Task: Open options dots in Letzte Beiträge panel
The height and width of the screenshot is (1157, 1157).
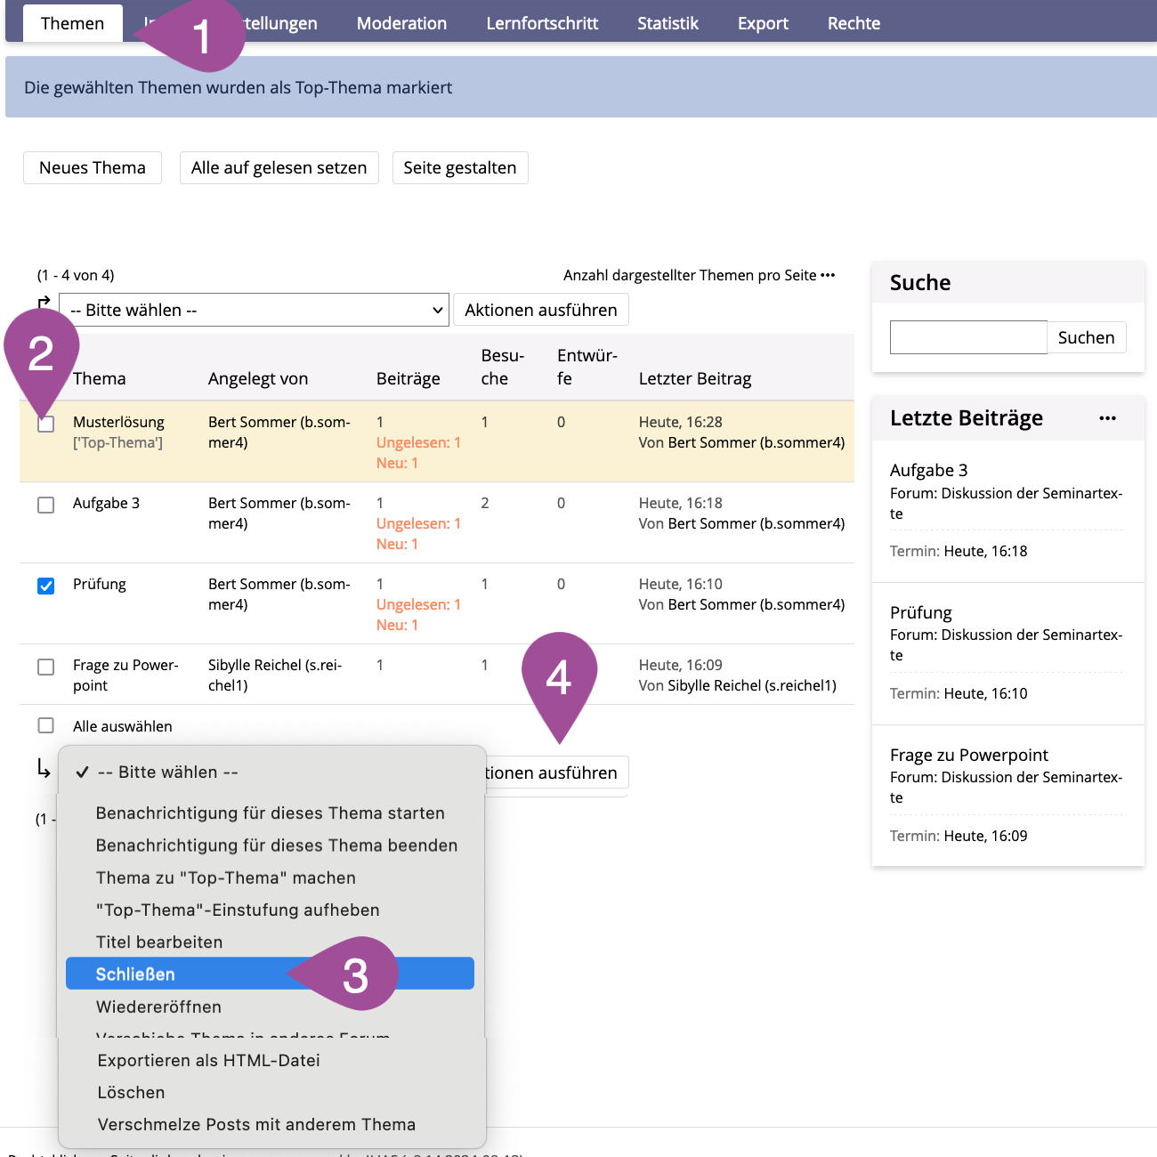Action: coord(1107,418)
